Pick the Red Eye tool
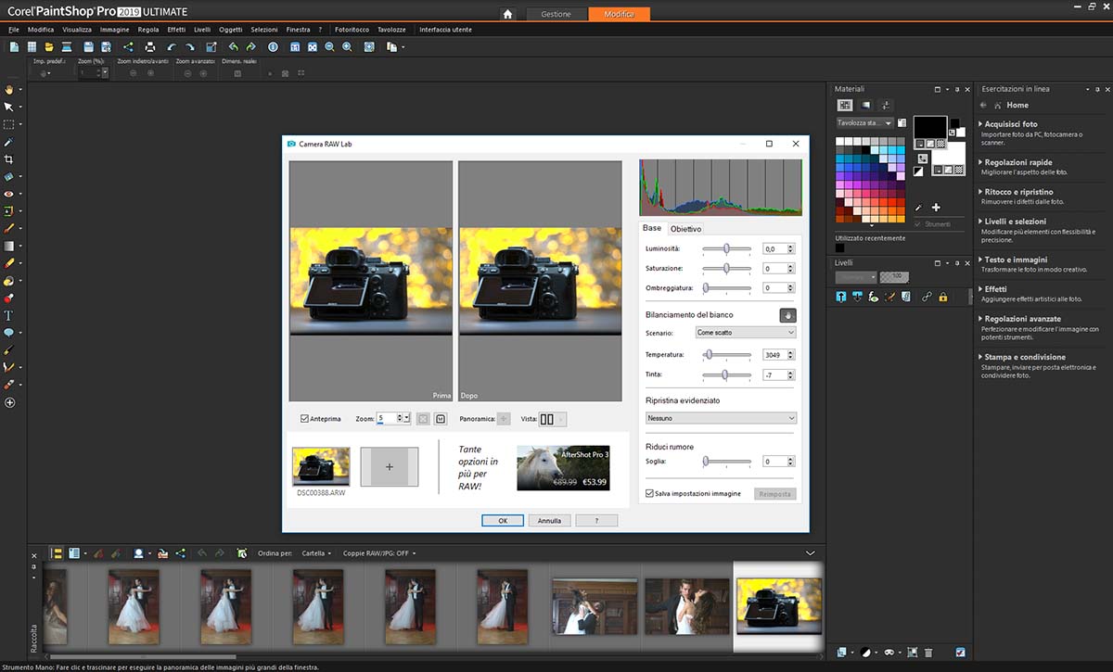 (x=8, y=194)
